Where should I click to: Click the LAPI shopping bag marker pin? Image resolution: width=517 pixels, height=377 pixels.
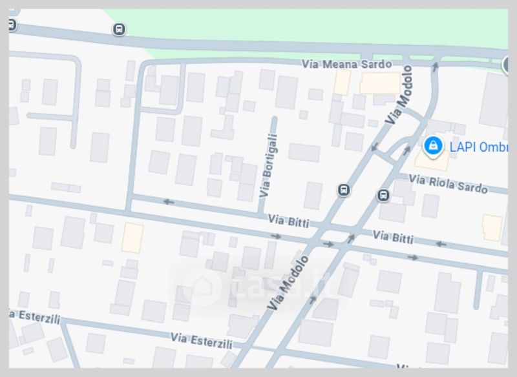click(433, 147)
